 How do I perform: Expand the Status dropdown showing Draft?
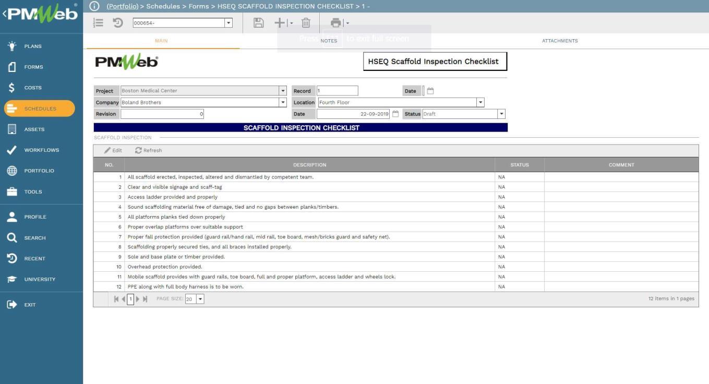point(501,114)
